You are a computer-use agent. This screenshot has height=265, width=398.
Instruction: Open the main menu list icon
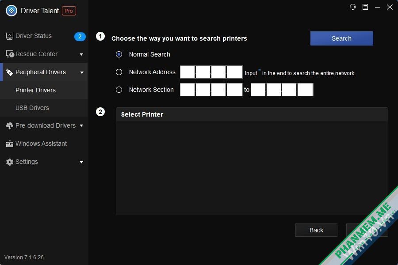[365, 7]
